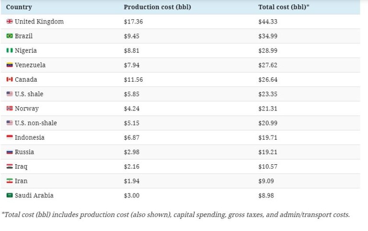This screenshot has height=231, width=368.
Task: Select the Venezuela flag icon
Action: pyautogui.click(x=10, y=65)
